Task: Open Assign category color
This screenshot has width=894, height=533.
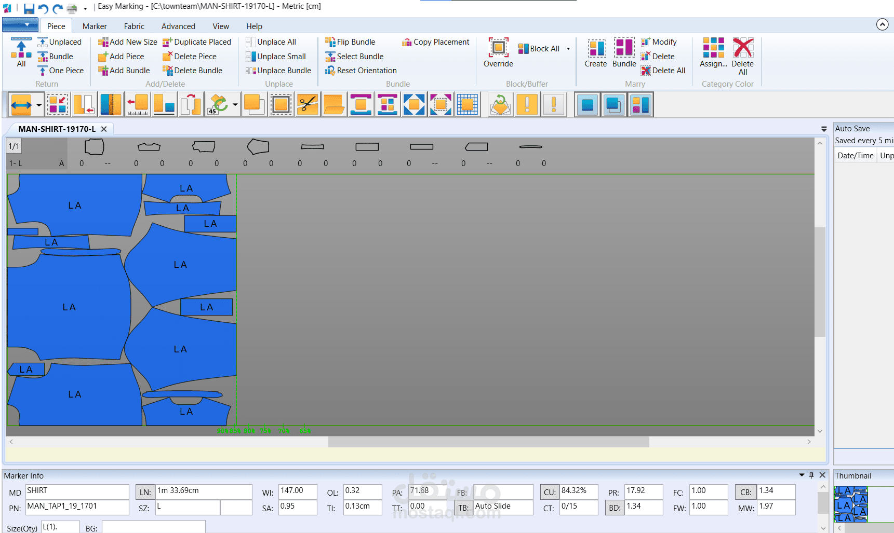Action: coord(713,52)
